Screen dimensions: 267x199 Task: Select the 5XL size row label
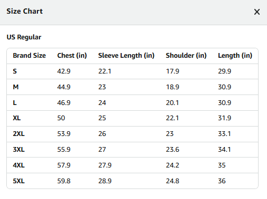click(18, 181)
